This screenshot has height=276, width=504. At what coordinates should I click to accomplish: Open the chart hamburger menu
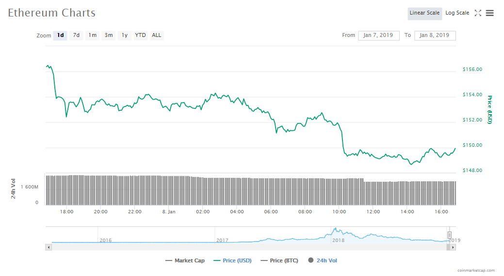coord(490,13)
